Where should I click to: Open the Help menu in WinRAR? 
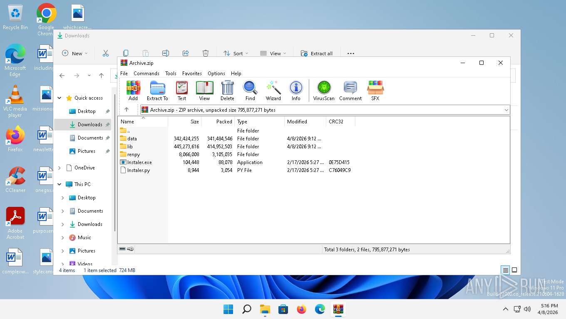coord(236,73)
